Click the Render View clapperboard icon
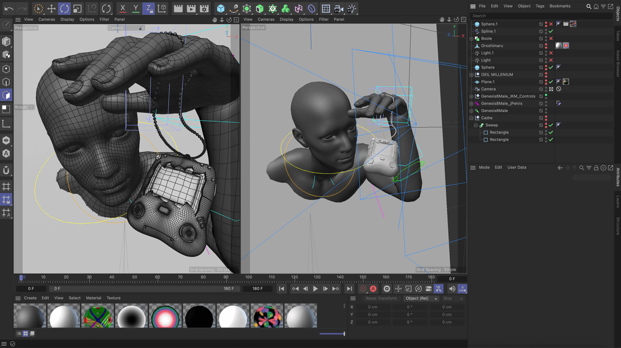This screenshot has width=621, height=348. tap(178, 9)
